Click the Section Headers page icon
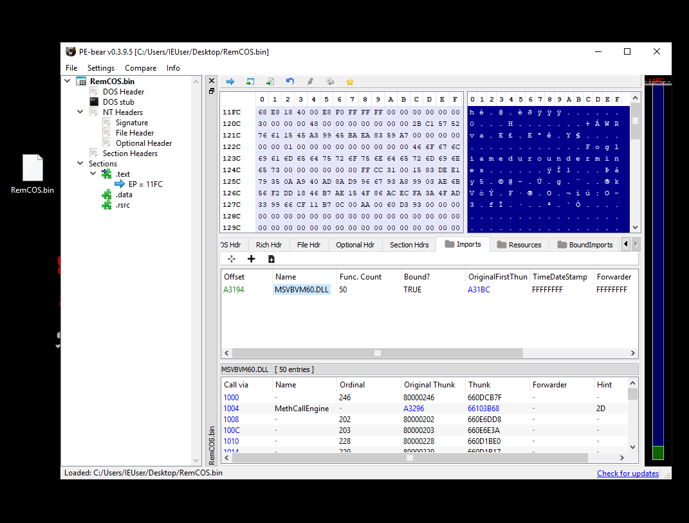The height and width of the screenshot is (523, 689). click(x=94, y=153)
